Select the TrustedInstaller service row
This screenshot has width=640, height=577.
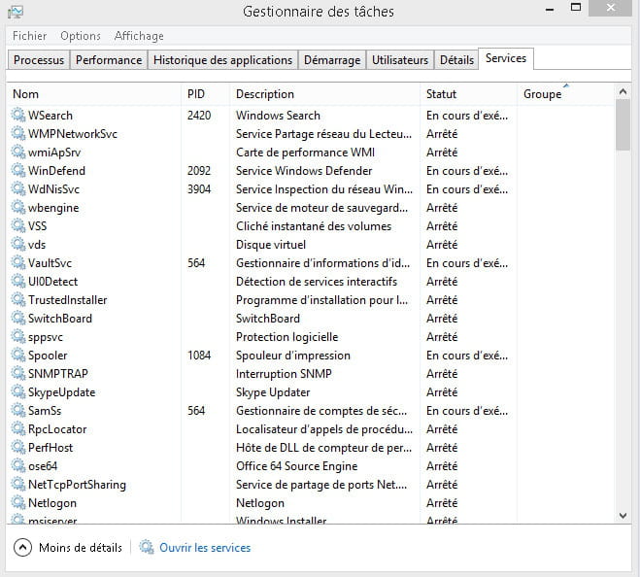pyautogui.click(x=68, y=300)
